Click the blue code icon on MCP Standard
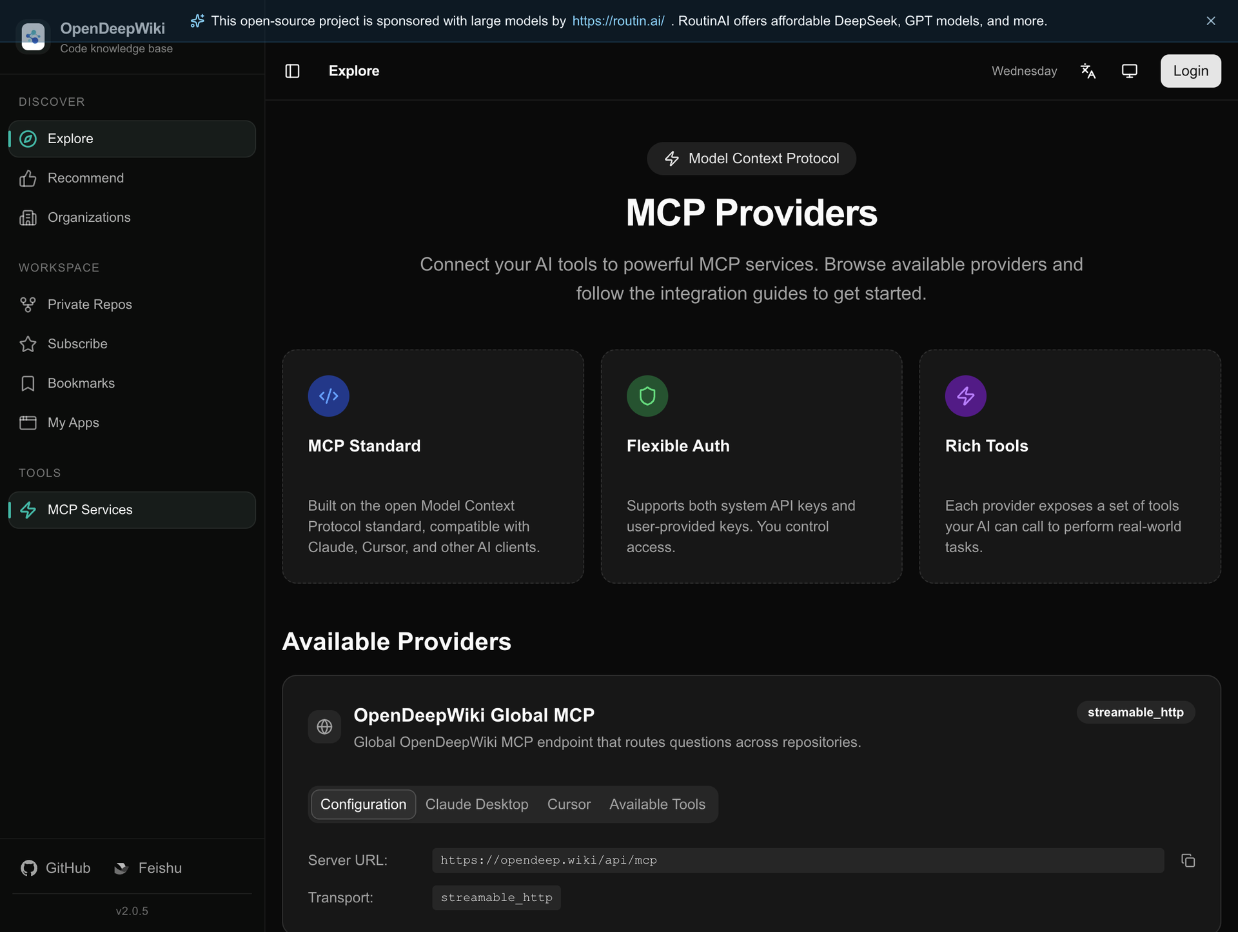 click(329, 396)
